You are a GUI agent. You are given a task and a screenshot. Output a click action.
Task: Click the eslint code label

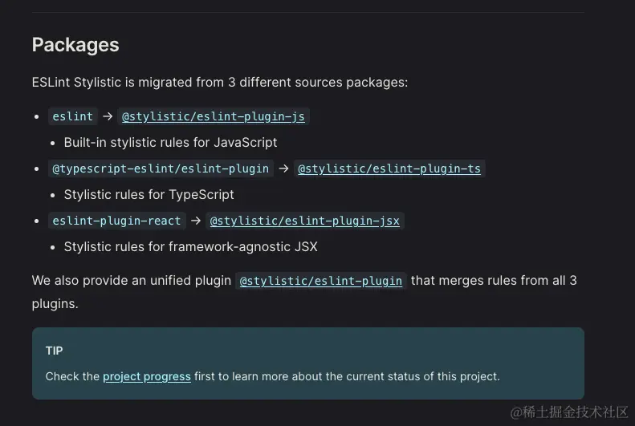[x=73, y=116]
